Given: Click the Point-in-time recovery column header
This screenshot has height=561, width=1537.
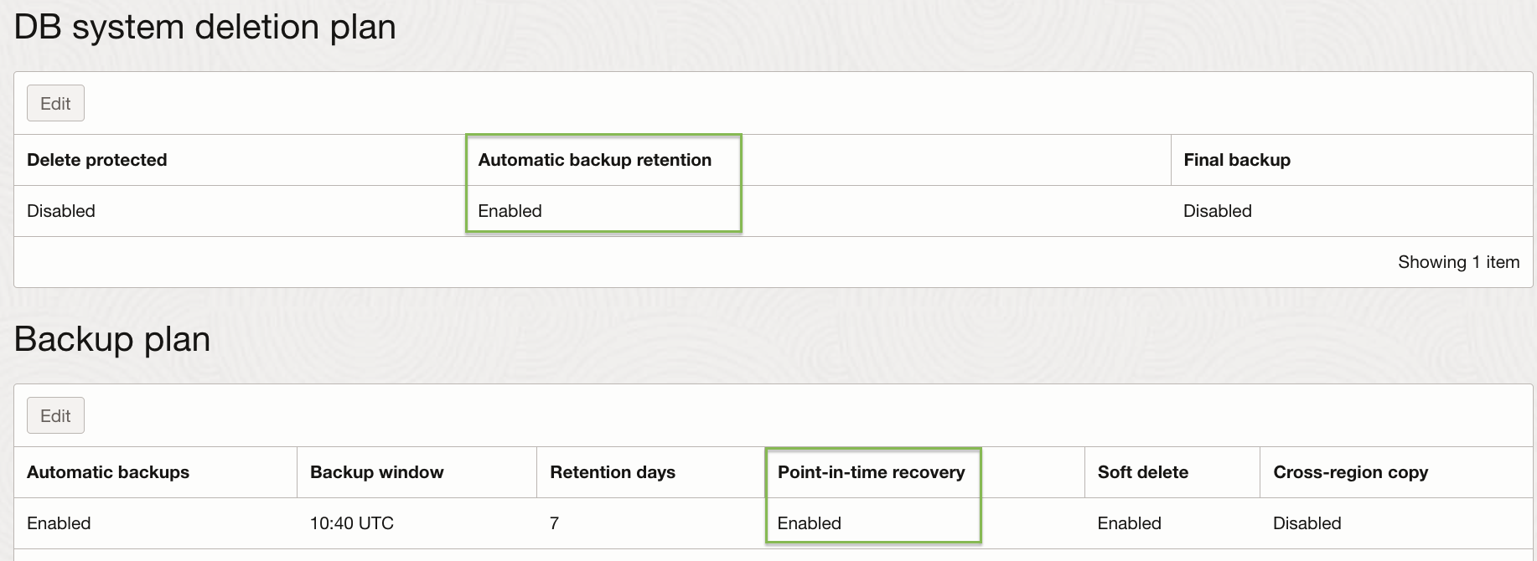Looking at the screenshot, I should click(871, 471).
